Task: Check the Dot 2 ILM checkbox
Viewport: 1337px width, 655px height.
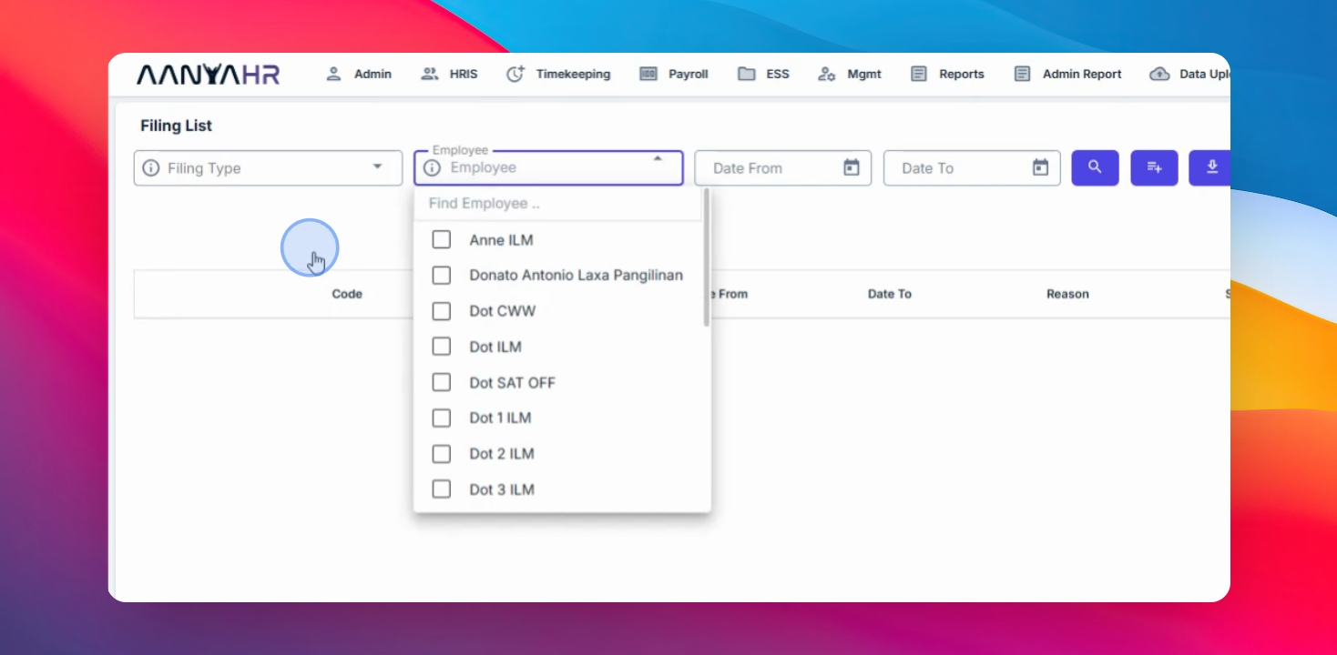Action: point(442,454)
